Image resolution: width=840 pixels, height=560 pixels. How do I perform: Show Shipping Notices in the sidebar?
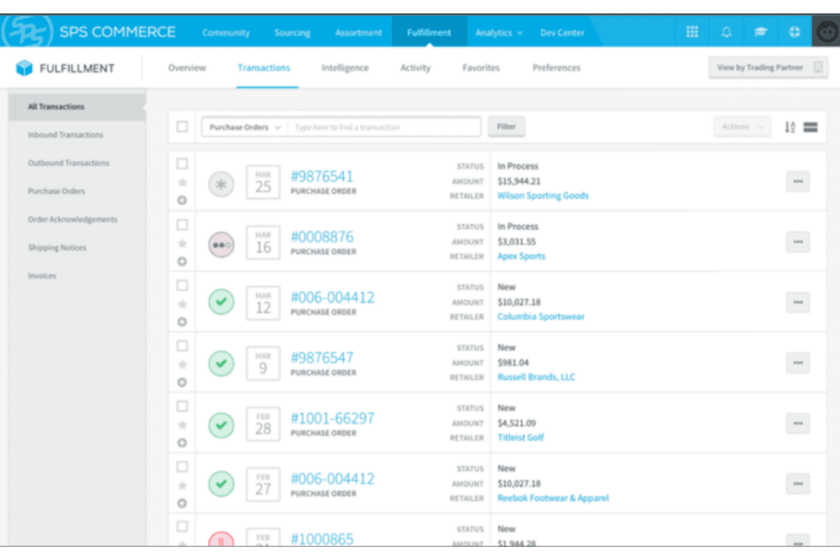tap(57, 248)
